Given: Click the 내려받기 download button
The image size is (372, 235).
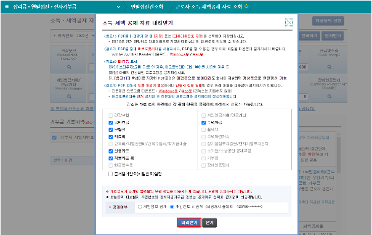Looking at the screenshot, I should tap(189, 223).
